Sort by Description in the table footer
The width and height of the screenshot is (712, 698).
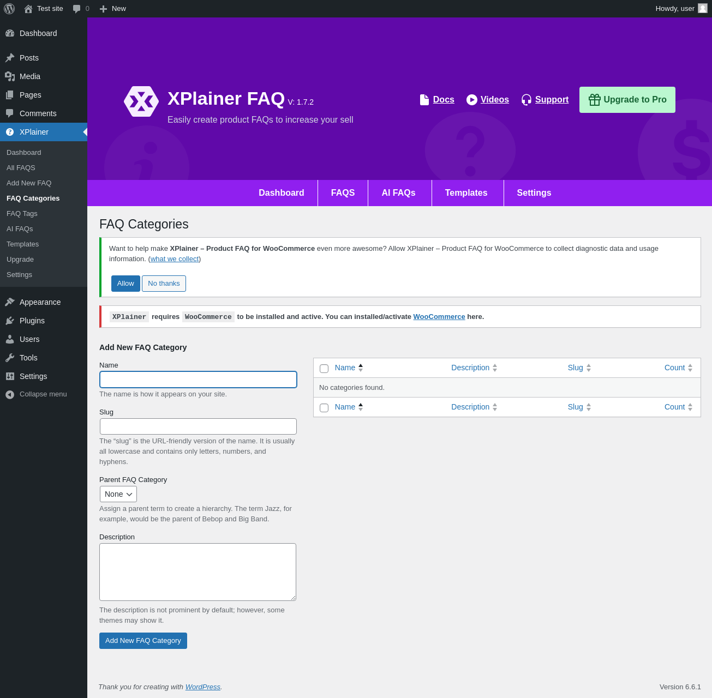point(474,407)
